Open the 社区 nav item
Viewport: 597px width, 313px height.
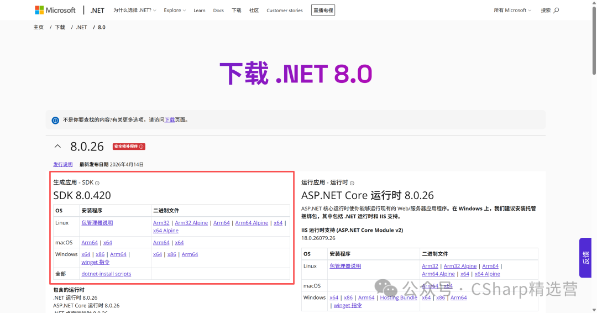[254, 11]
